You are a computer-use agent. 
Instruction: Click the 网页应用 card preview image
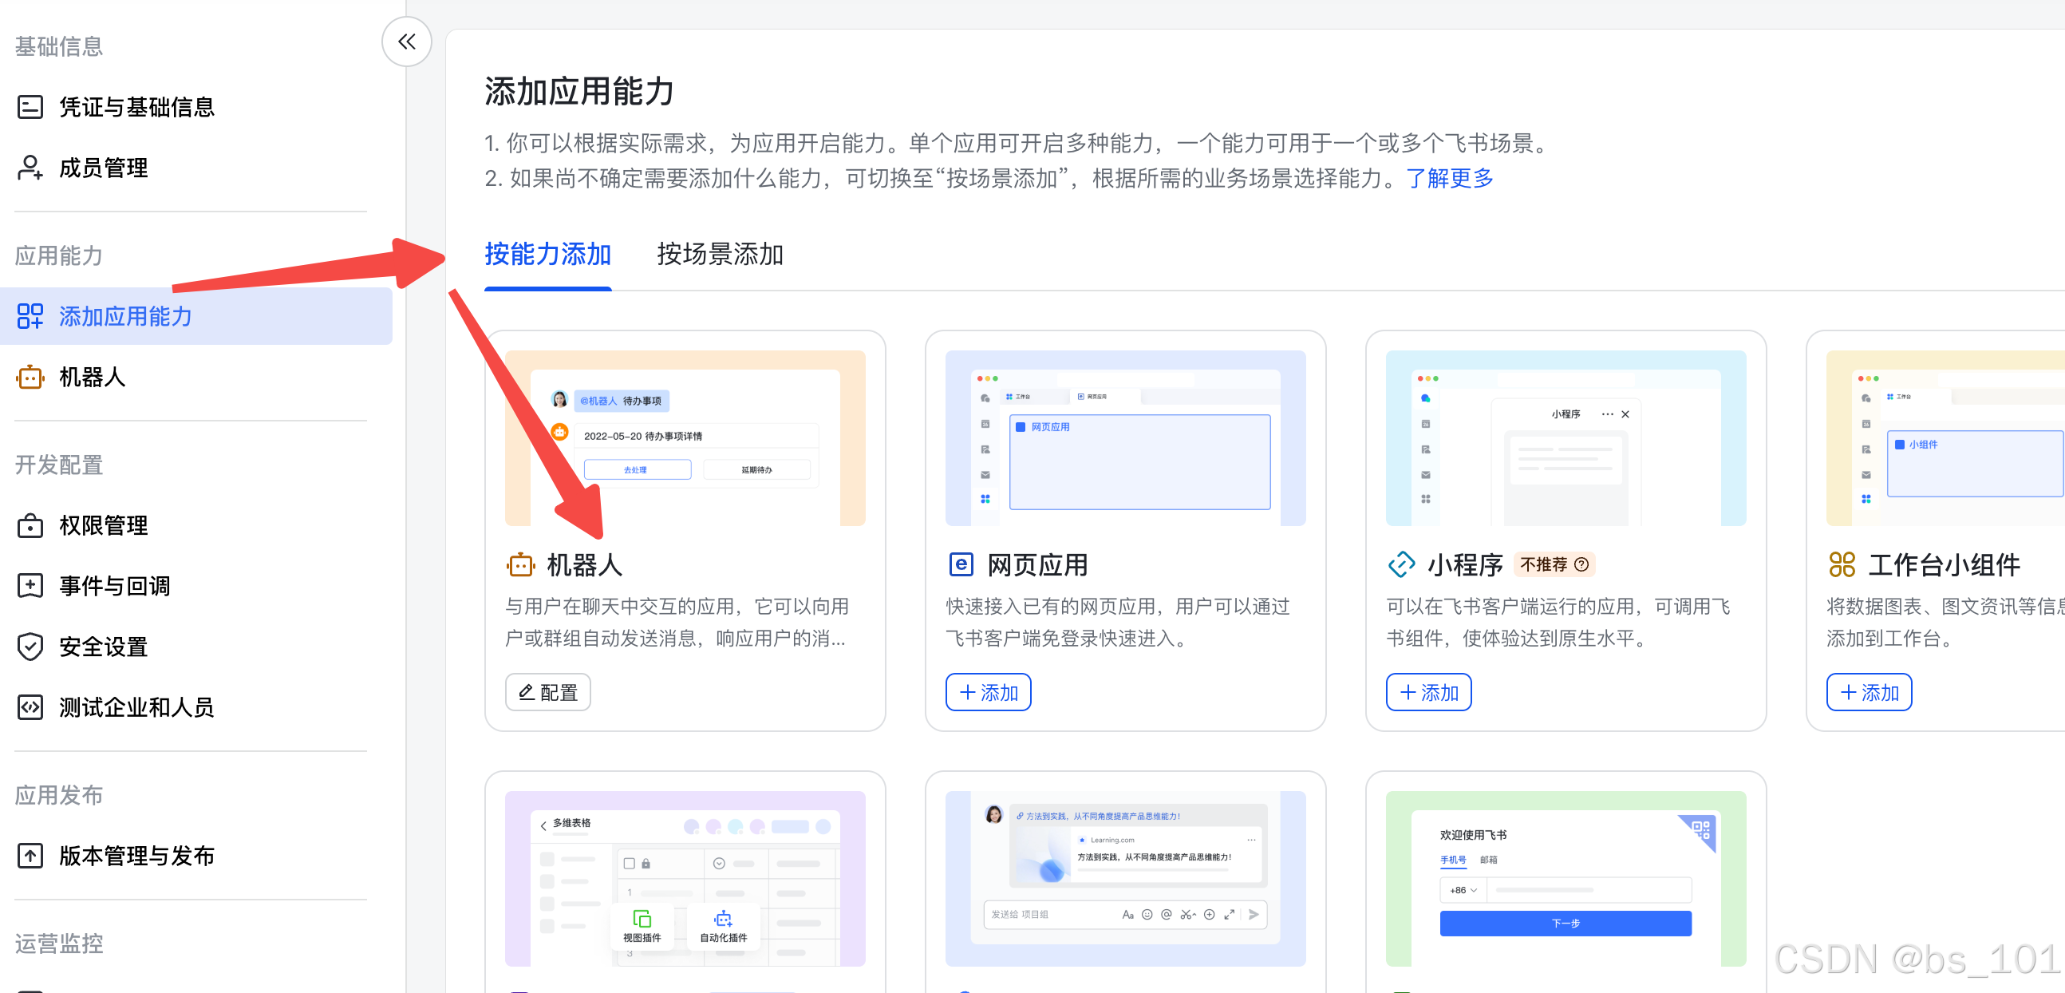point(1126,438)
